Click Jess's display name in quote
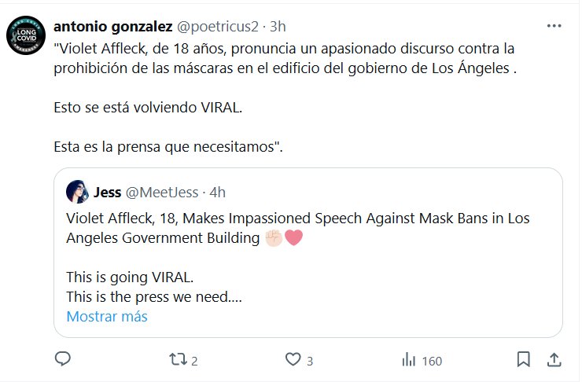Screen dimensions: 582x382 tap(107, 191)
